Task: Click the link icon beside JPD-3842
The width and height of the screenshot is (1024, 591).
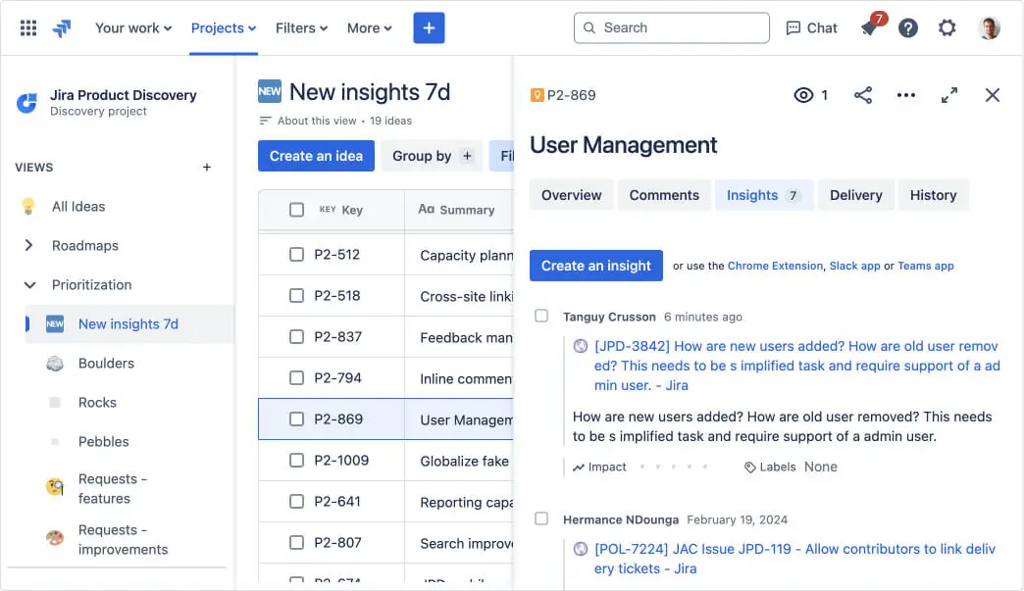Action: 580,346
